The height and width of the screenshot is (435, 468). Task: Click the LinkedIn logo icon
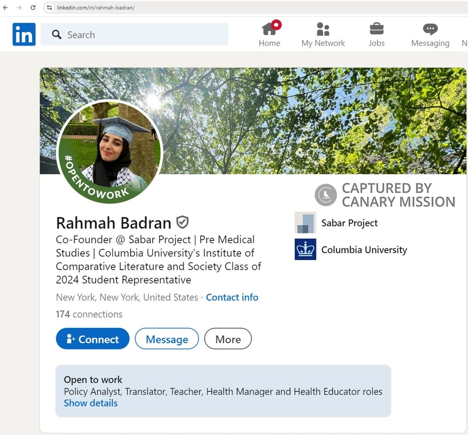tap(23, 34)
